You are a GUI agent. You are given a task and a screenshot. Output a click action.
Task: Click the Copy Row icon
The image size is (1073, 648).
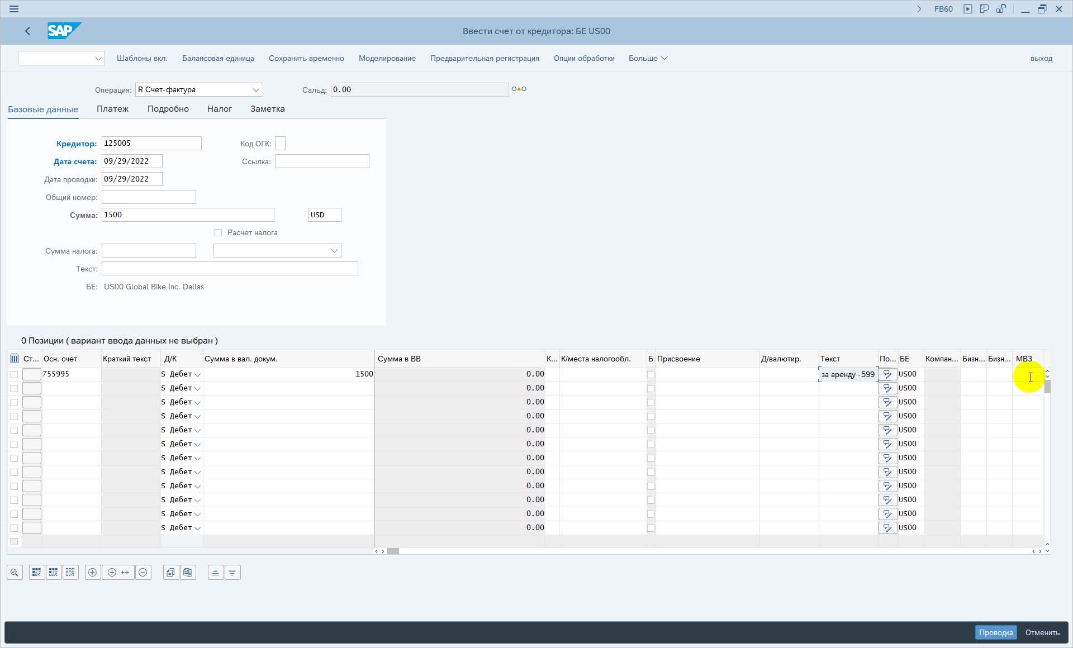tap(170, 572)
